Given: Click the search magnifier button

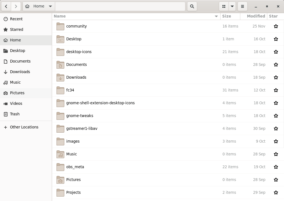Looking at the screenshot, I should [192, 6].
